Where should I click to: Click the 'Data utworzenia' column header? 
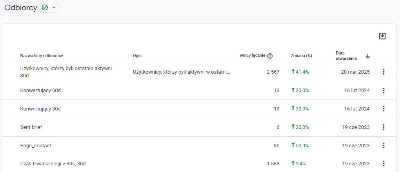[x=346, y=56]
